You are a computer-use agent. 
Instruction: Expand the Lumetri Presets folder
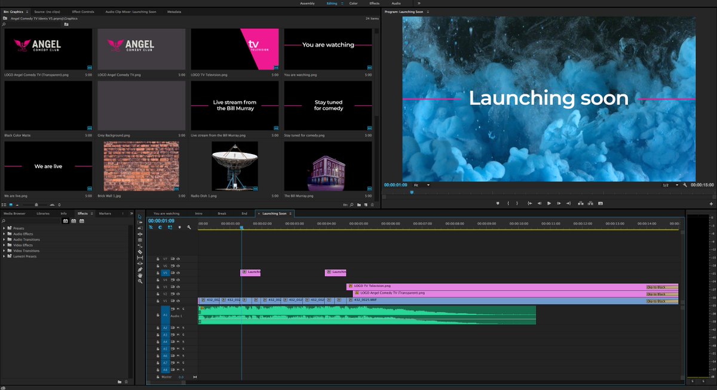[x=4, y=256]
